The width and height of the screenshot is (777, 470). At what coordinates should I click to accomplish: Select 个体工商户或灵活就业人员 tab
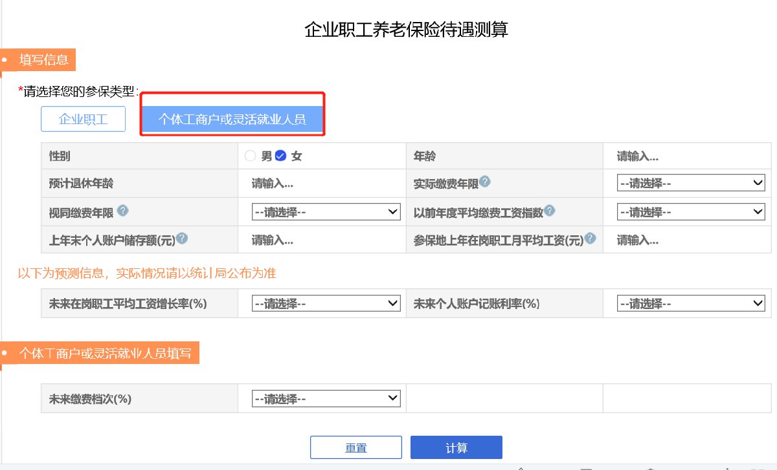232,120
